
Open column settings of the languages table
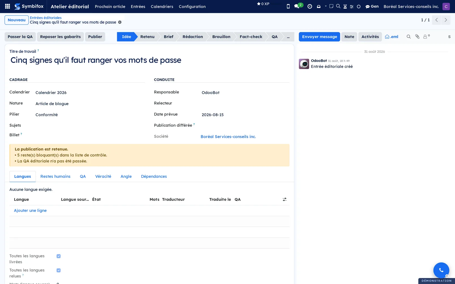pos(284,199)
